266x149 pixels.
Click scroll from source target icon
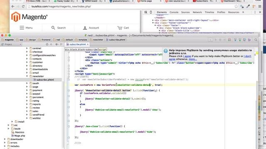[x=47, y=44]
